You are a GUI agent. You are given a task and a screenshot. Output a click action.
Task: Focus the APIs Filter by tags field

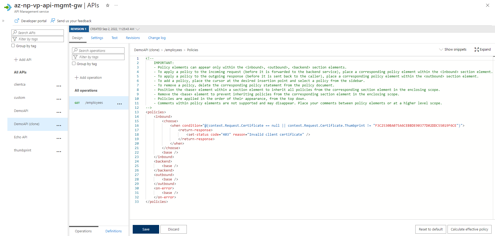pyautogui.click(x=38, y=39)
